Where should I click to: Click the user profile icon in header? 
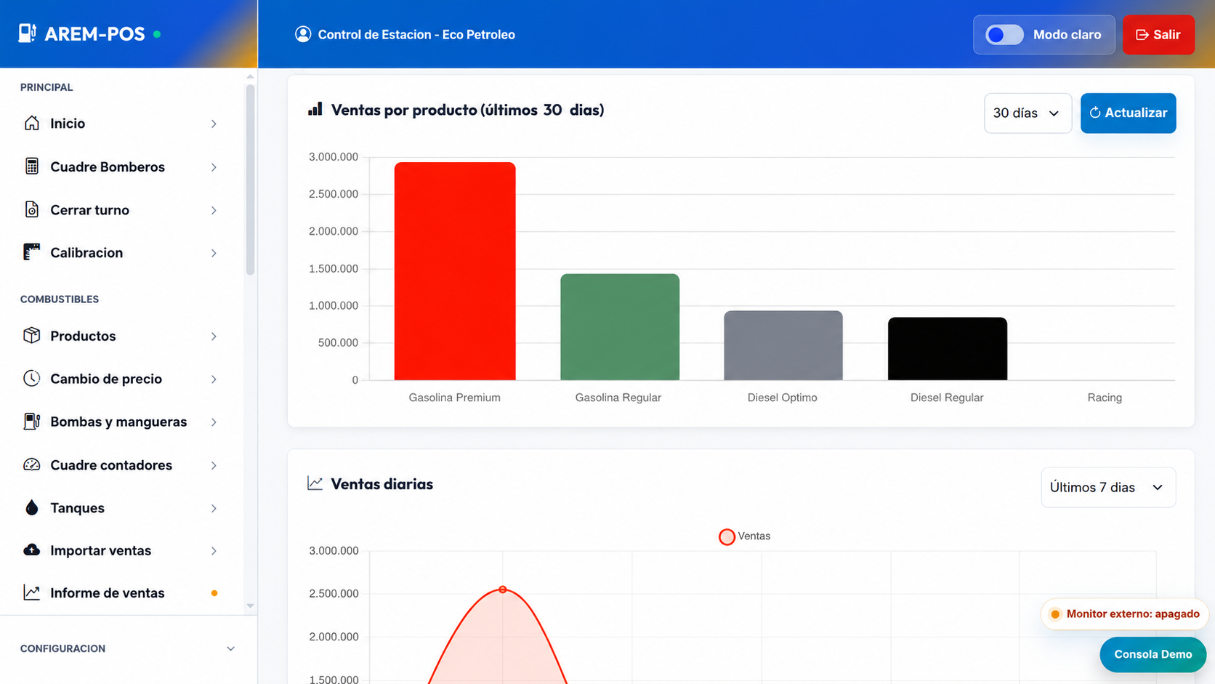(x=303, y=34)
